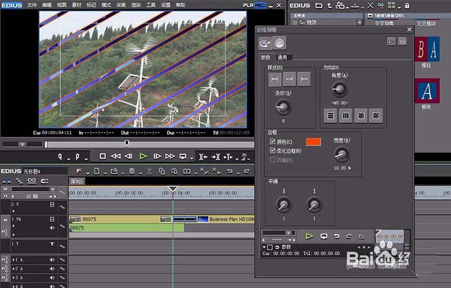Select the 序列1 sequence tab
The width and height of the screenshot is (451, 288).
coord(77,182)
